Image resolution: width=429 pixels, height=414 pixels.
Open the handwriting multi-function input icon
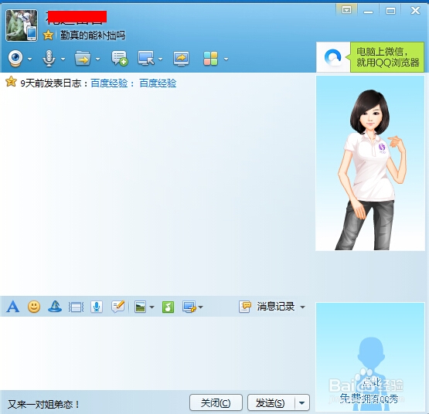[x=118, y=307]
